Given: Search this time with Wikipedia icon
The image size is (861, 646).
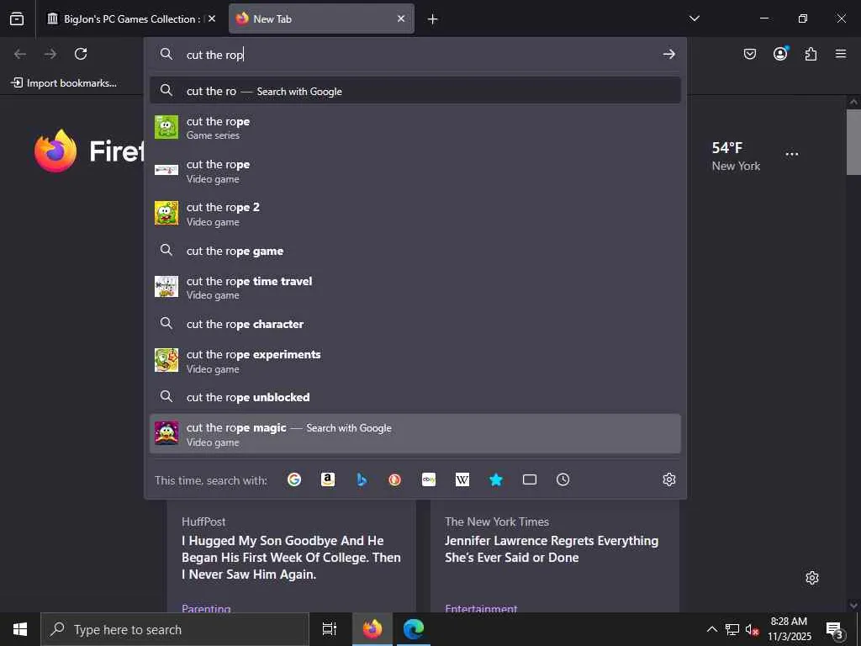Looking at the screenshot, I should 462,479.
